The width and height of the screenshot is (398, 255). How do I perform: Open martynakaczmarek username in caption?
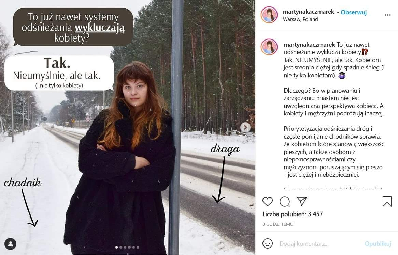tap(309, 45)
